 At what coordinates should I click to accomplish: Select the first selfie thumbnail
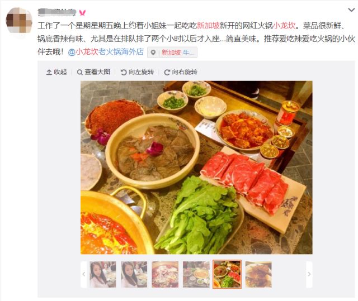(103, 274)
